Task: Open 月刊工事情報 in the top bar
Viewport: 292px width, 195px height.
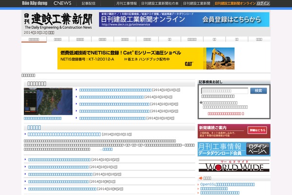Action: click(127, 3)
